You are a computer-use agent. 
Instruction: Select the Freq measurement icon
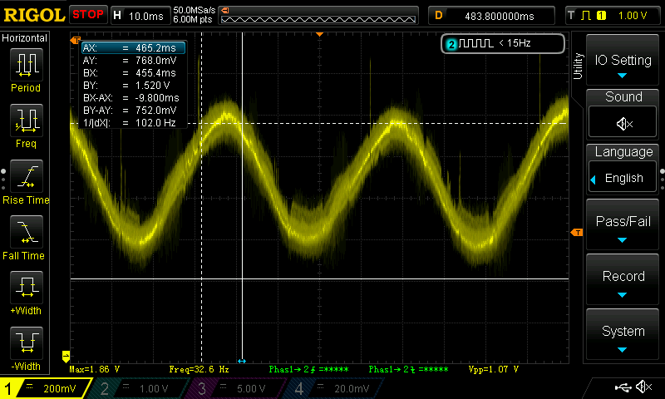click(x=27, y=121)
